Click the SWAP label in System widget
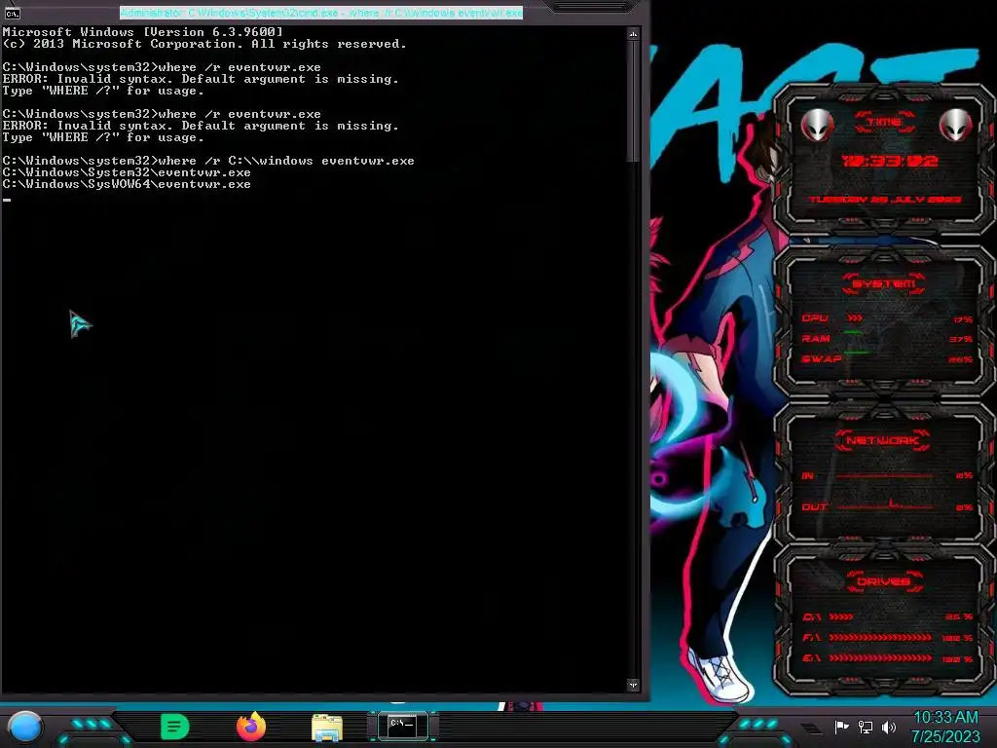This screenshot has width=997, height=748. pyautogui.click(x=821, y=358)
